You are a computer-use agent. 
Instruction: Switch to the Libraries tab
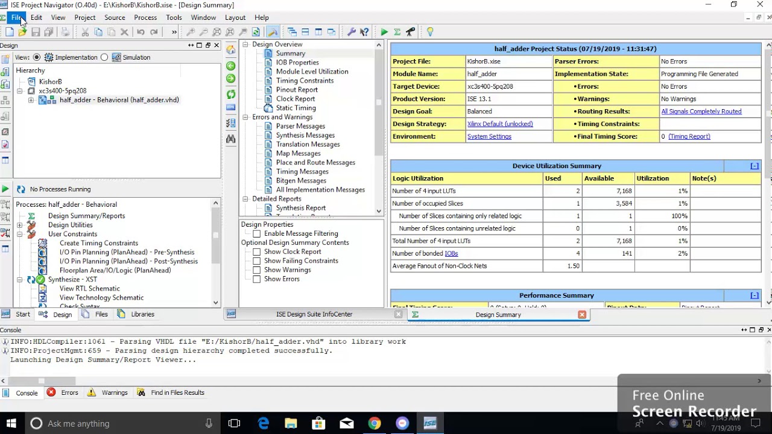(x=136, y=314)
